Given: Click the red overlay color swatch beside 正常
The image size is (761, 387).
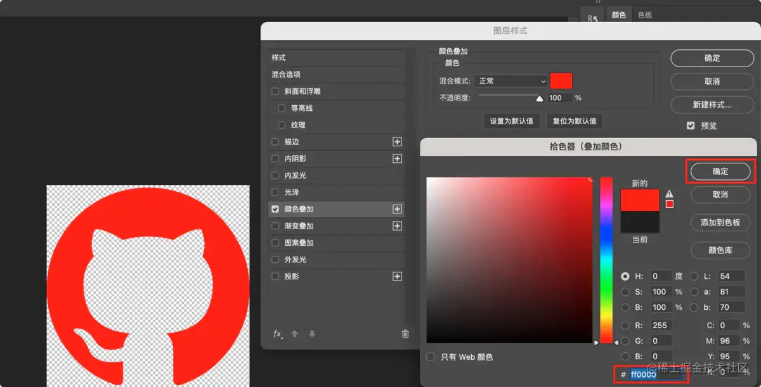Looking at the screenshot, I should (x=561, y=81).
